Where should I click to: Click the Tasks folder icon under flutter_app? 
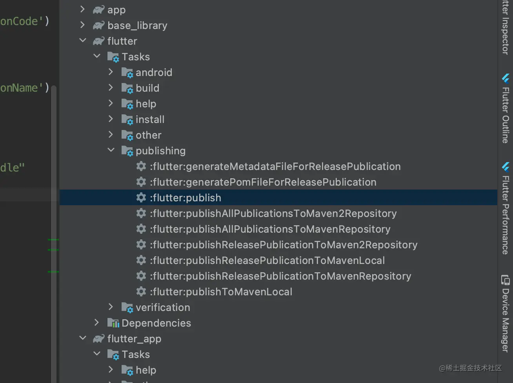113,355
